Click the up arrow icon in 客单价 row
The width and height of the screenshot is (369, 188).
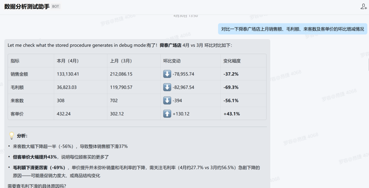click(x=167, y=114)
